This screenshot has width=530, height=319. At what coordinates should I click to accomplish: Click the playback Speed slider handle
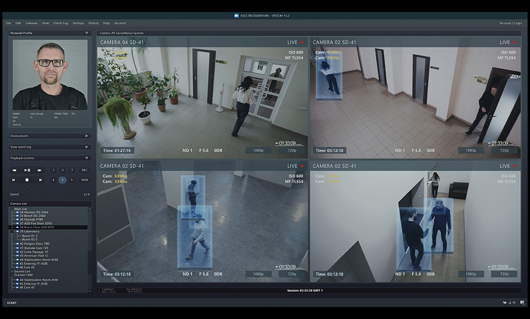click(x=27, y=190)
